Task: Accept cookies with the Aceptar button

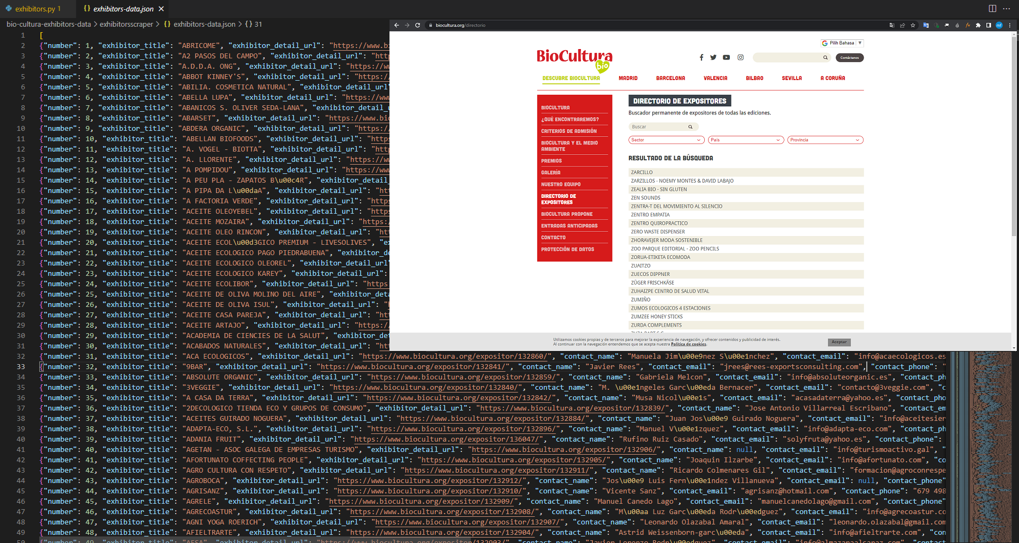Action: [x=839, y=342]
